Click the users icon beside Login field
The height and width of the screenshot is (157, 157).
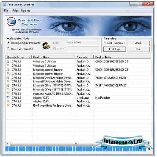(x=46, y=46)
